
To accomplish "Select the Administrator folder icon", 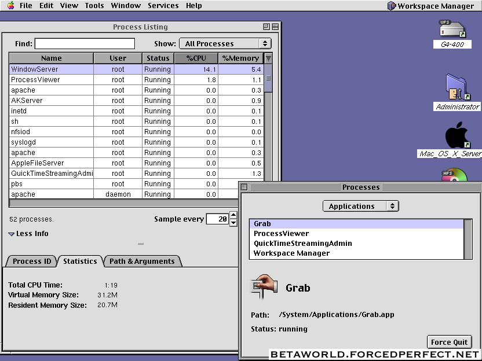I will [x=457, y=87].
